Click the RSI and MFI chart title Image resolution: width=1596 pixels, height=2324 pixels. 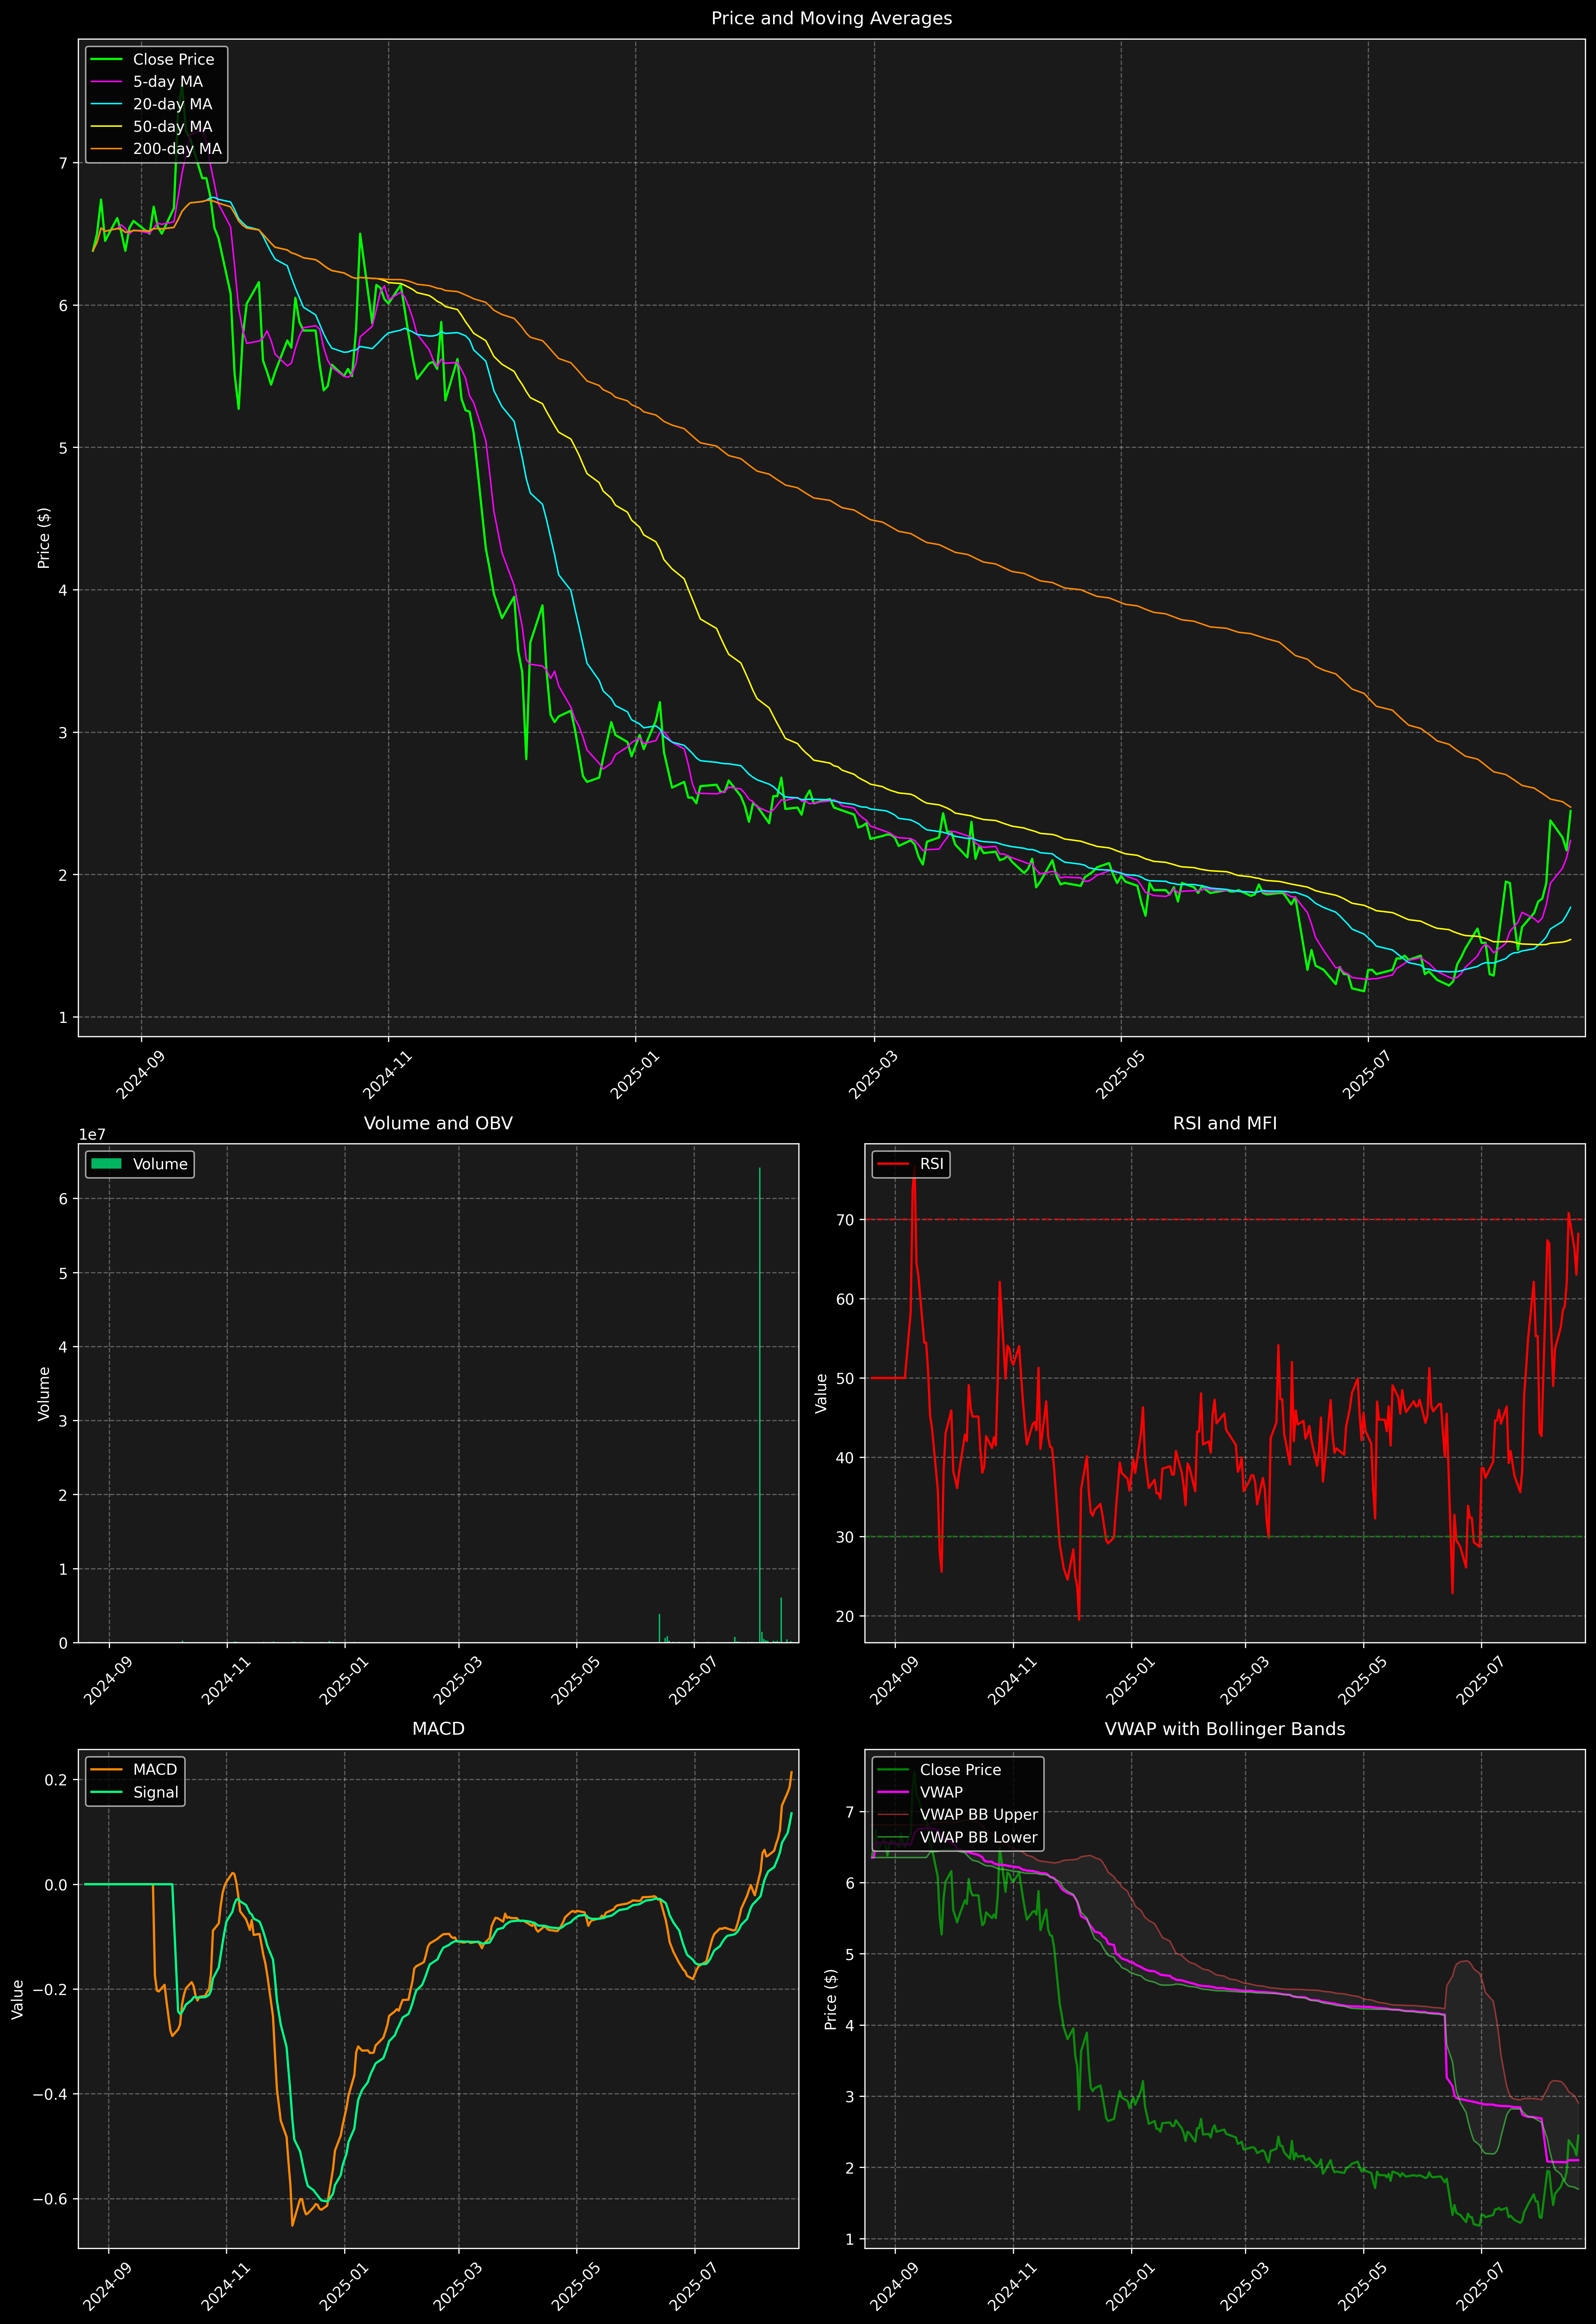1224,1123
